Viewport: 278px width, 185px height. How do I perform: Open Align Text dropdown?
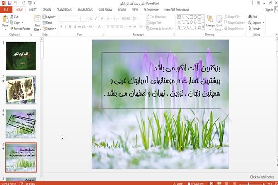click(154, 23)
